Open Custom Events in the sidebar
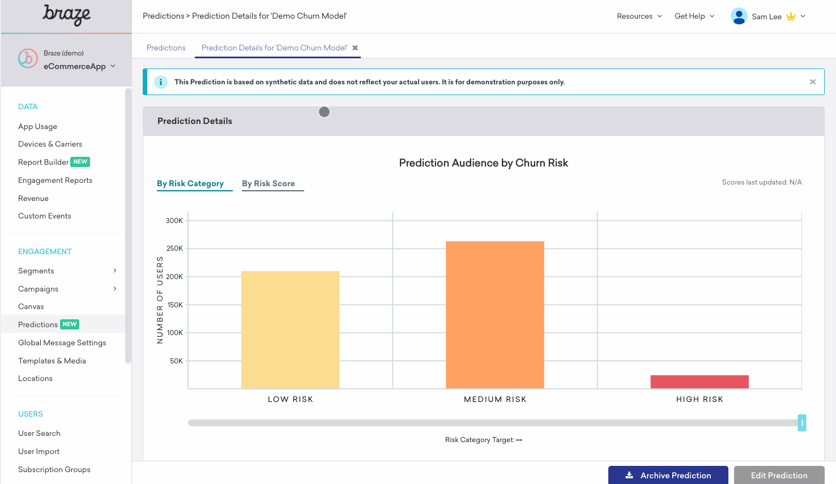This screenshot has width=836, height=484. [45, 216]
